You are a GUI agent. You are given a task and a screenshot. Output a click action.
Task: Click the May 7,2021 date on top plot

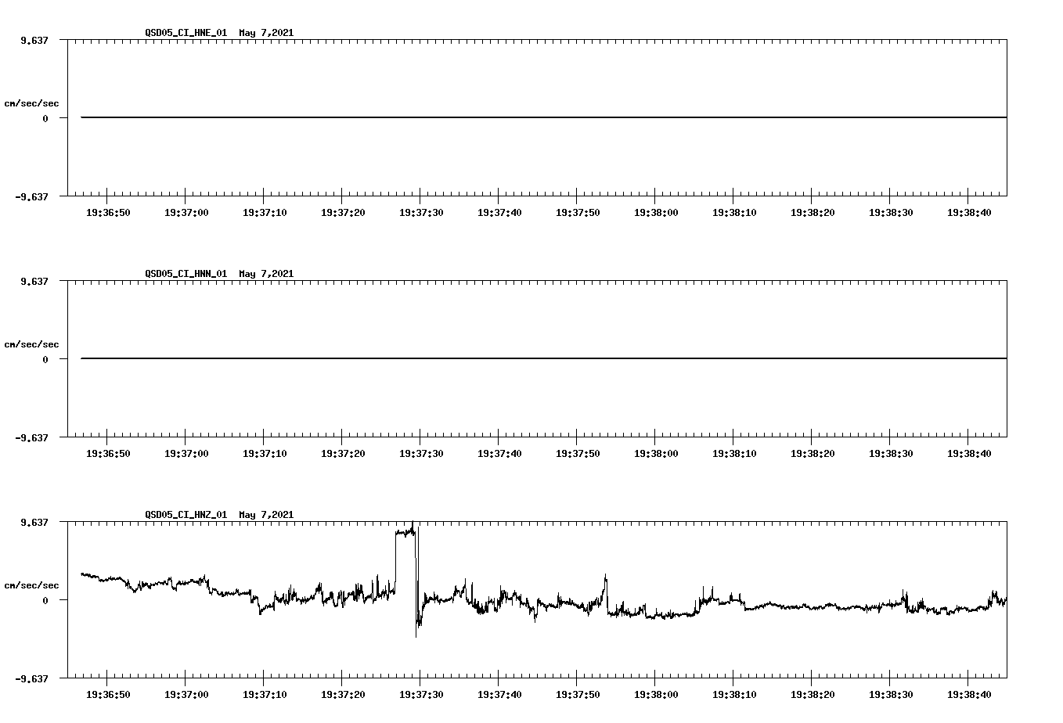click(x=266, y=33)
